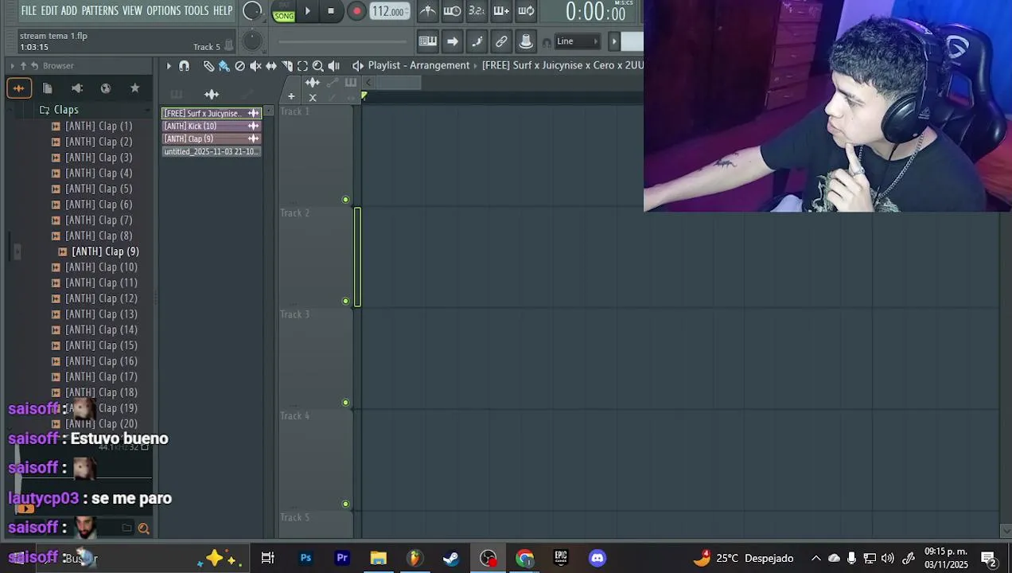Click the X icon below playlist waveform icon

pos(313,98)
